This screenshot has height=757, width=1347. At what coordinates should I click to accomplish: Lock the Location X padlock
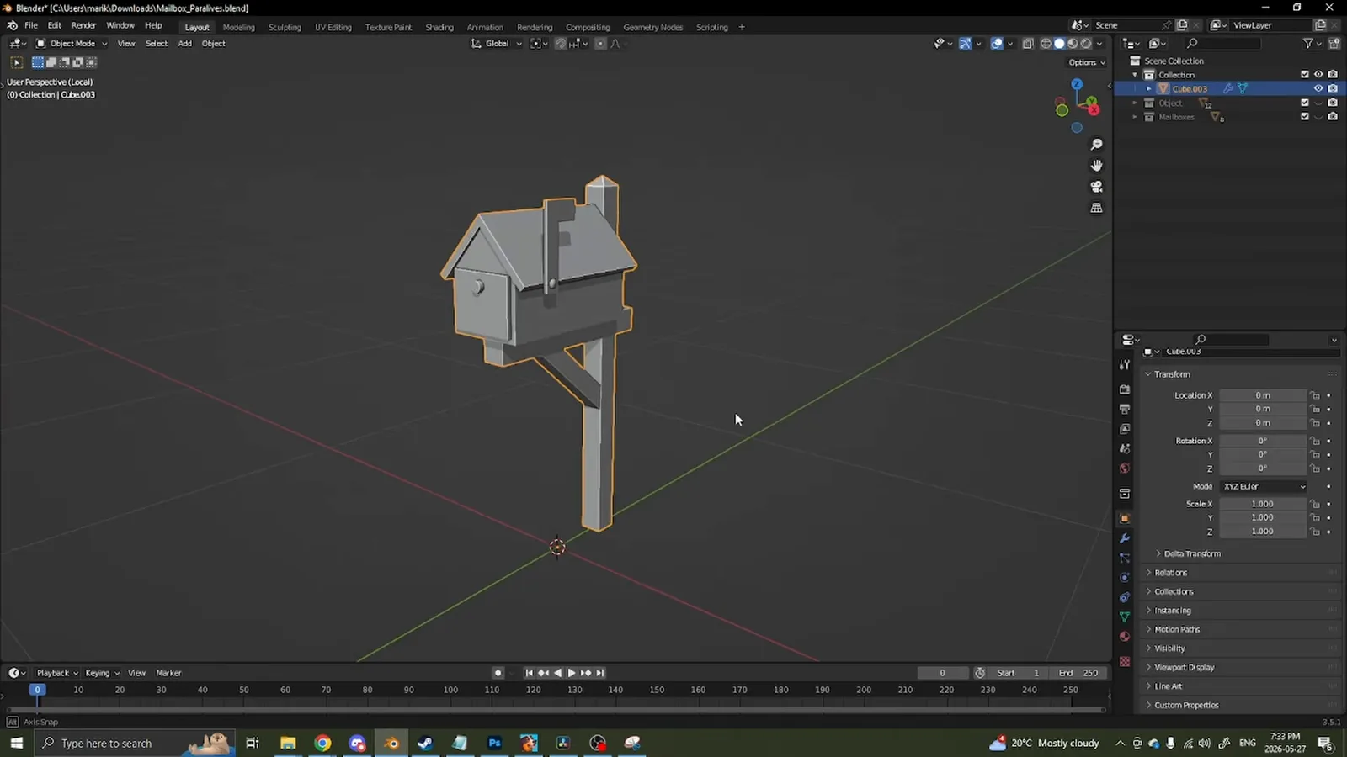(x=1315, y=395)
